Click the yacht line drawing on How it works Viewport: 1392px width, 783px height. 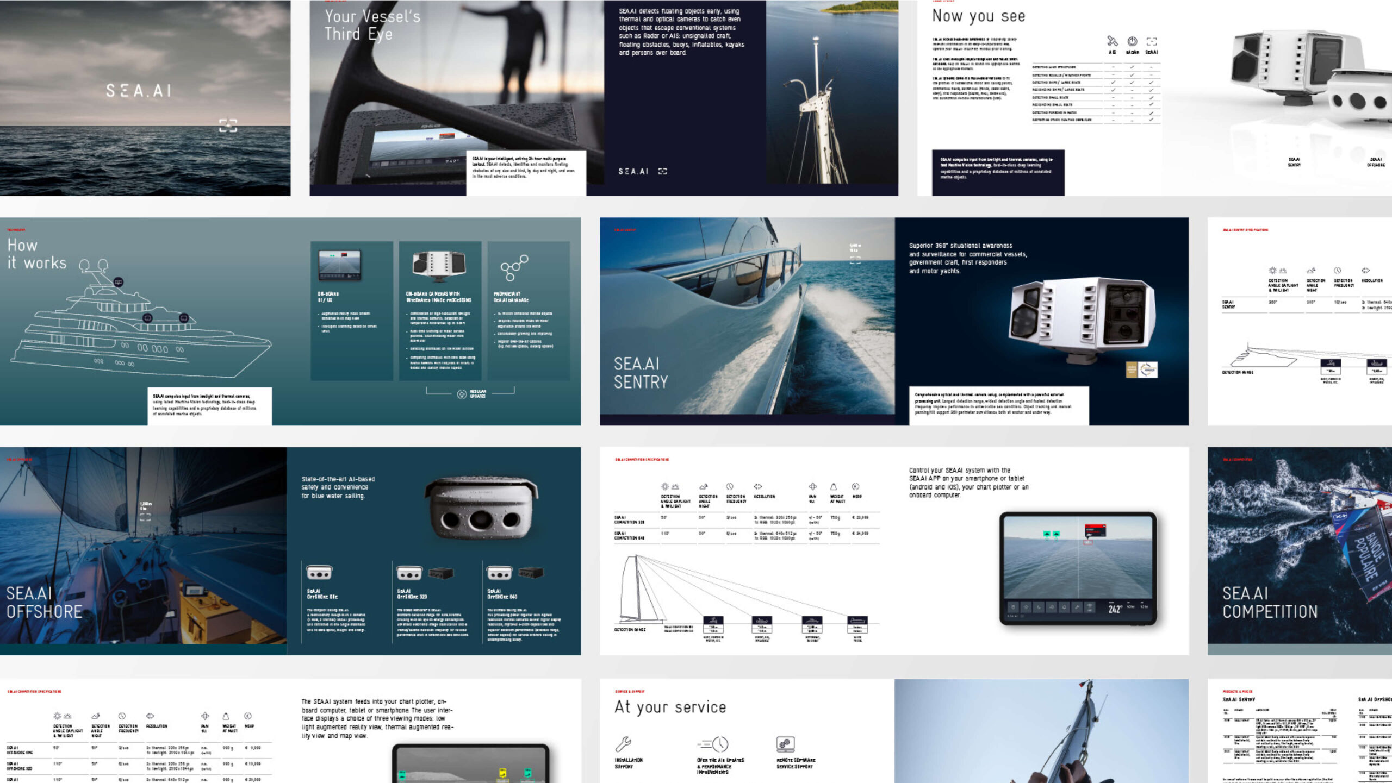tap(140, 320)
